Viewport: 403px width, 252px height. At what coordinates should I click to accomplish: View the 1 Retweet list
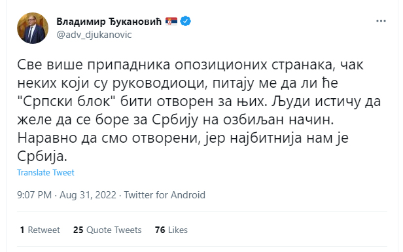coord(40,230)
